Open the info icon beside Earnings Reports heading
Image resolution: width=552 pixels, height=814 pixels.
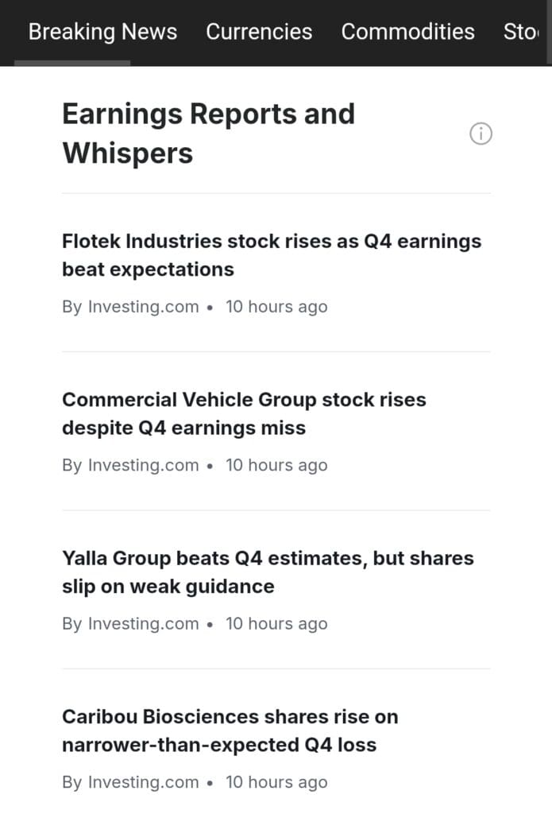[481, 134]
